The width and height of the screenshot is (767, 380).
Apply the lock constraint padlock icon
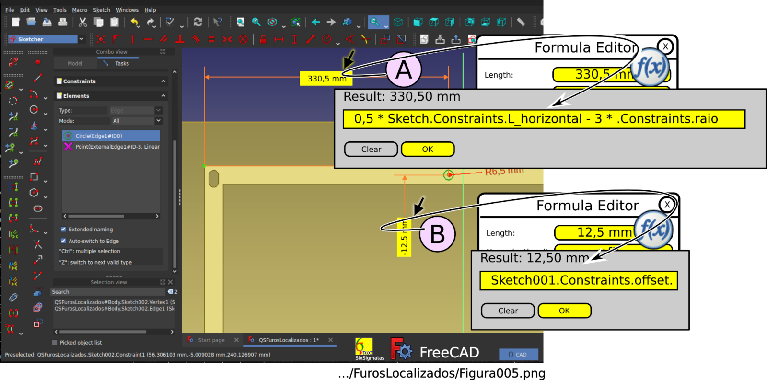tap(263, 39)
